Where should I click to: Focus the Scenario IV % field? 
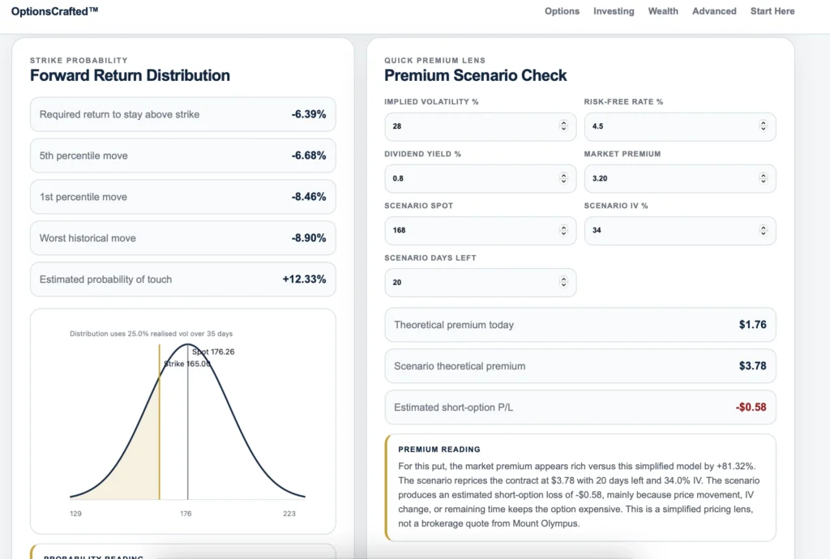tap(680, 230)
